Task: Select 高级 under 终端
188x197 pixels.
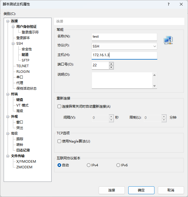Action: pos(20,111)
